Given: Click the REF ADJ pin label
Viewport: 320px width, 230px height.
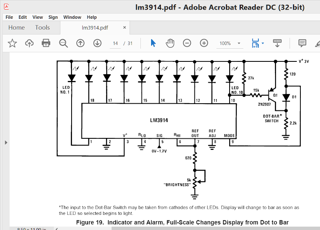Looking at the screenshot, I should (212, 133).
